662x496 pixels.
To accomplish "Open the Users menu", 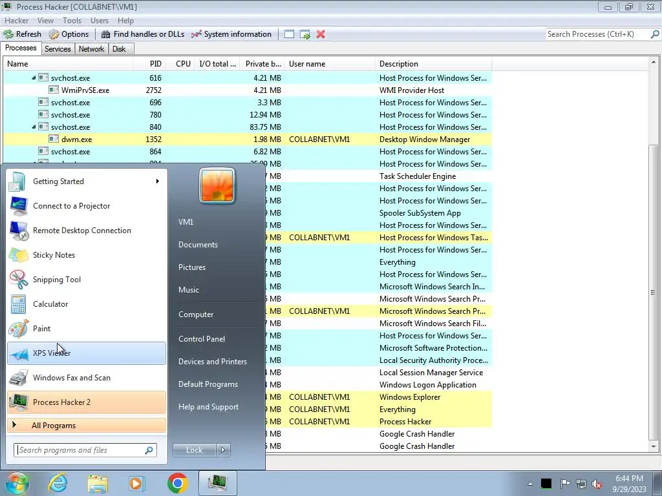I will (x=99, y=20).
